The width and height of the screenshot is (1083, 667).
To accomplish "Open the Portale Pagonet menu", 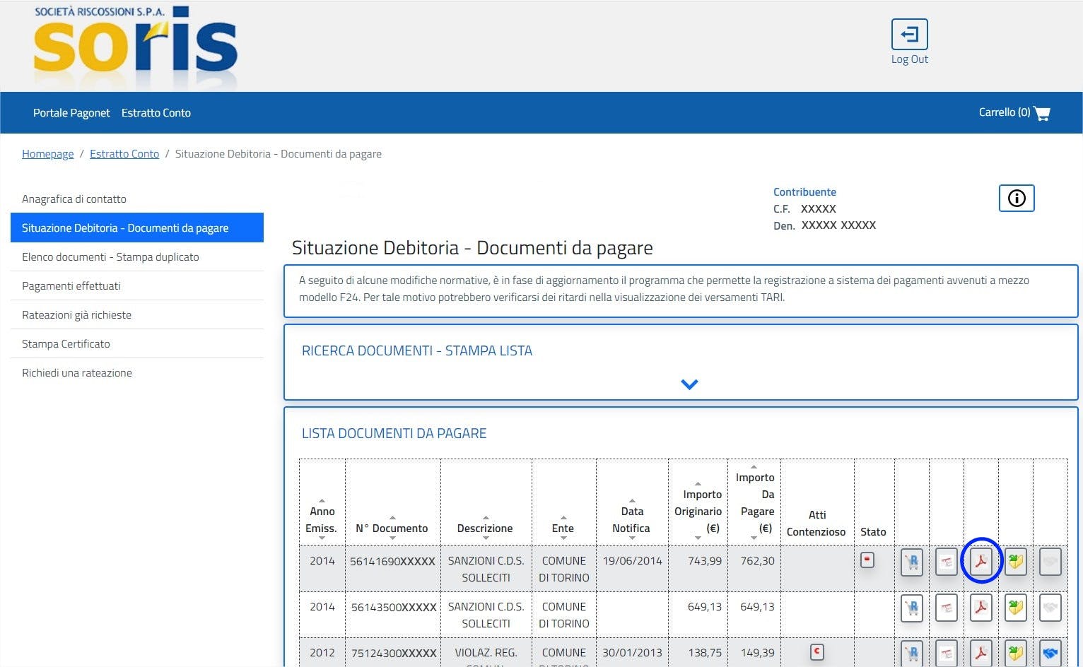I will (x=71, y=112).
